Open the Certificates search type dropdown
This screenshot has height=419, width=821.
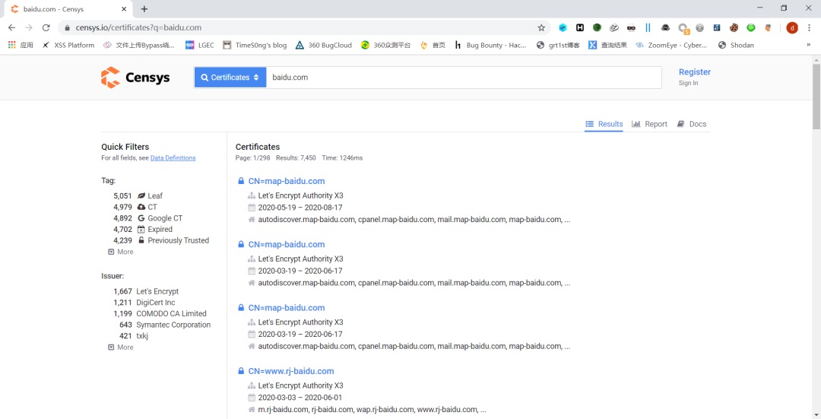[230, 78]
